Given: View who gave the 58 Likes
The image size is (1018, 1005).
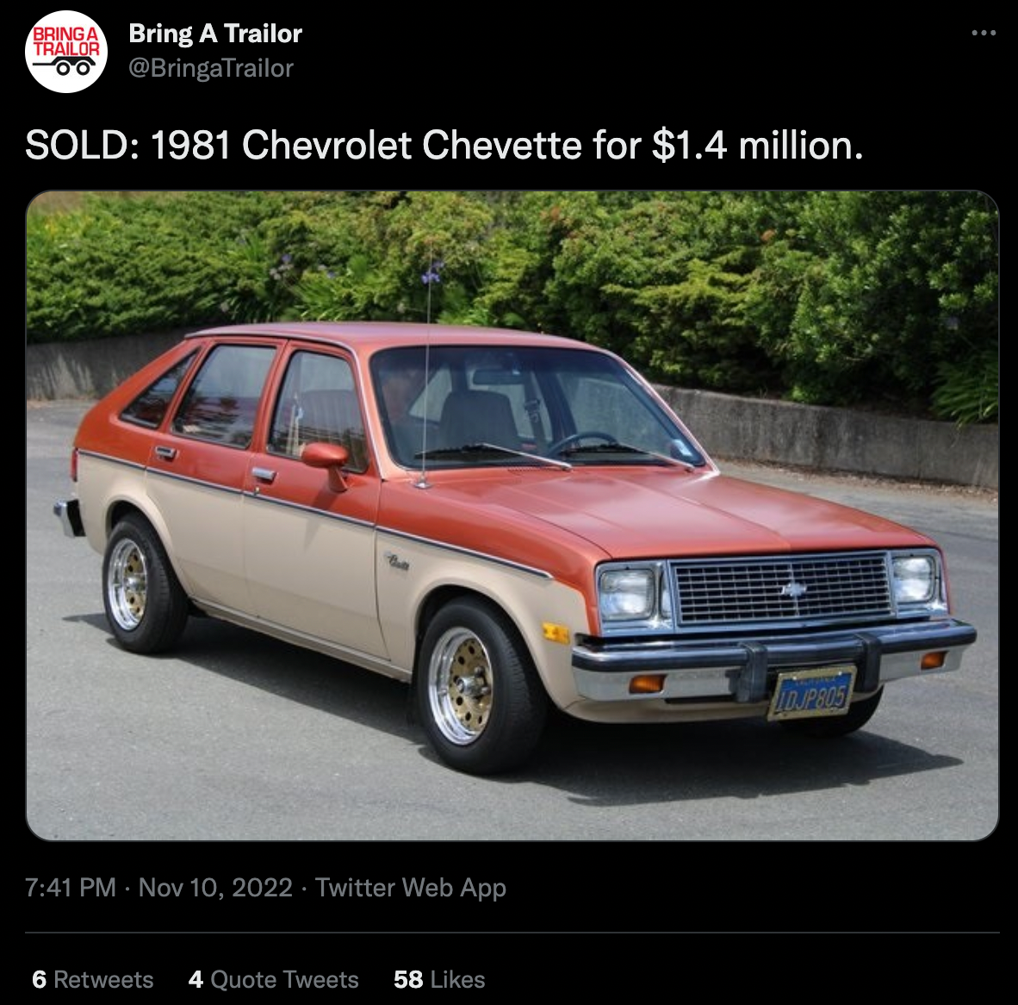Looking at the screenshot, I should [439, 979].
